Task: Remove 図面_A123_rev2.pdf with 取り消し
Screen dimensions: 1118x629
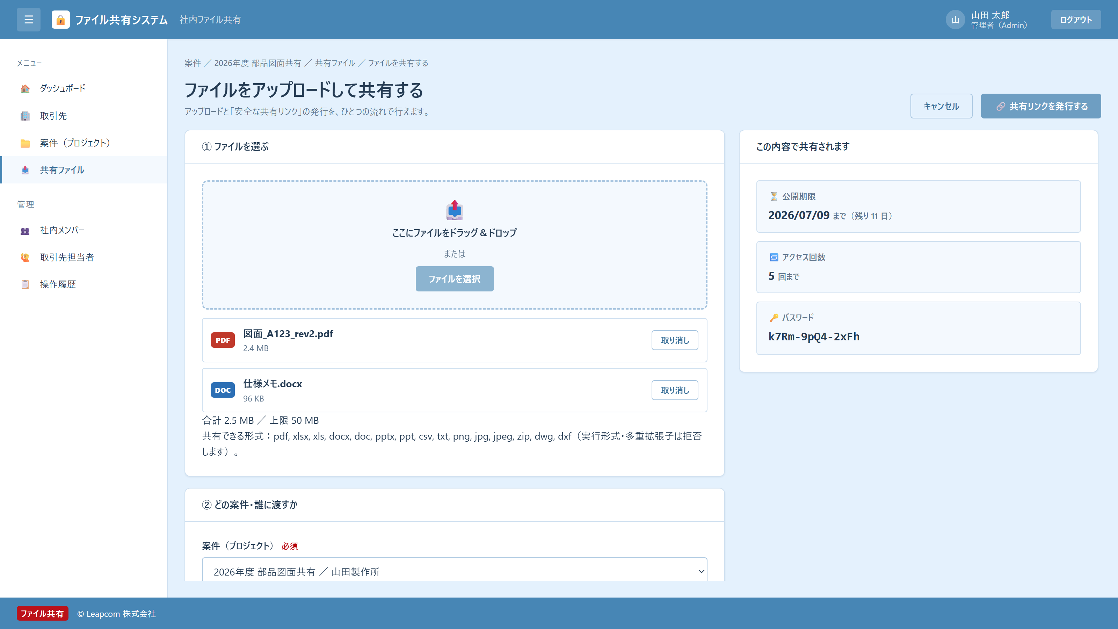Action: click(x=674, y=340)
